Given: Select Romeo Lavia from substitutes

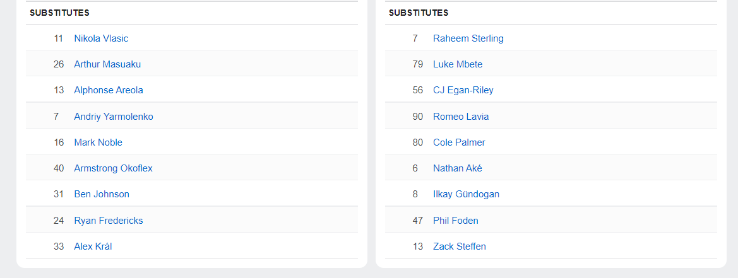Looking at the screenshot, I should [461, 117].
